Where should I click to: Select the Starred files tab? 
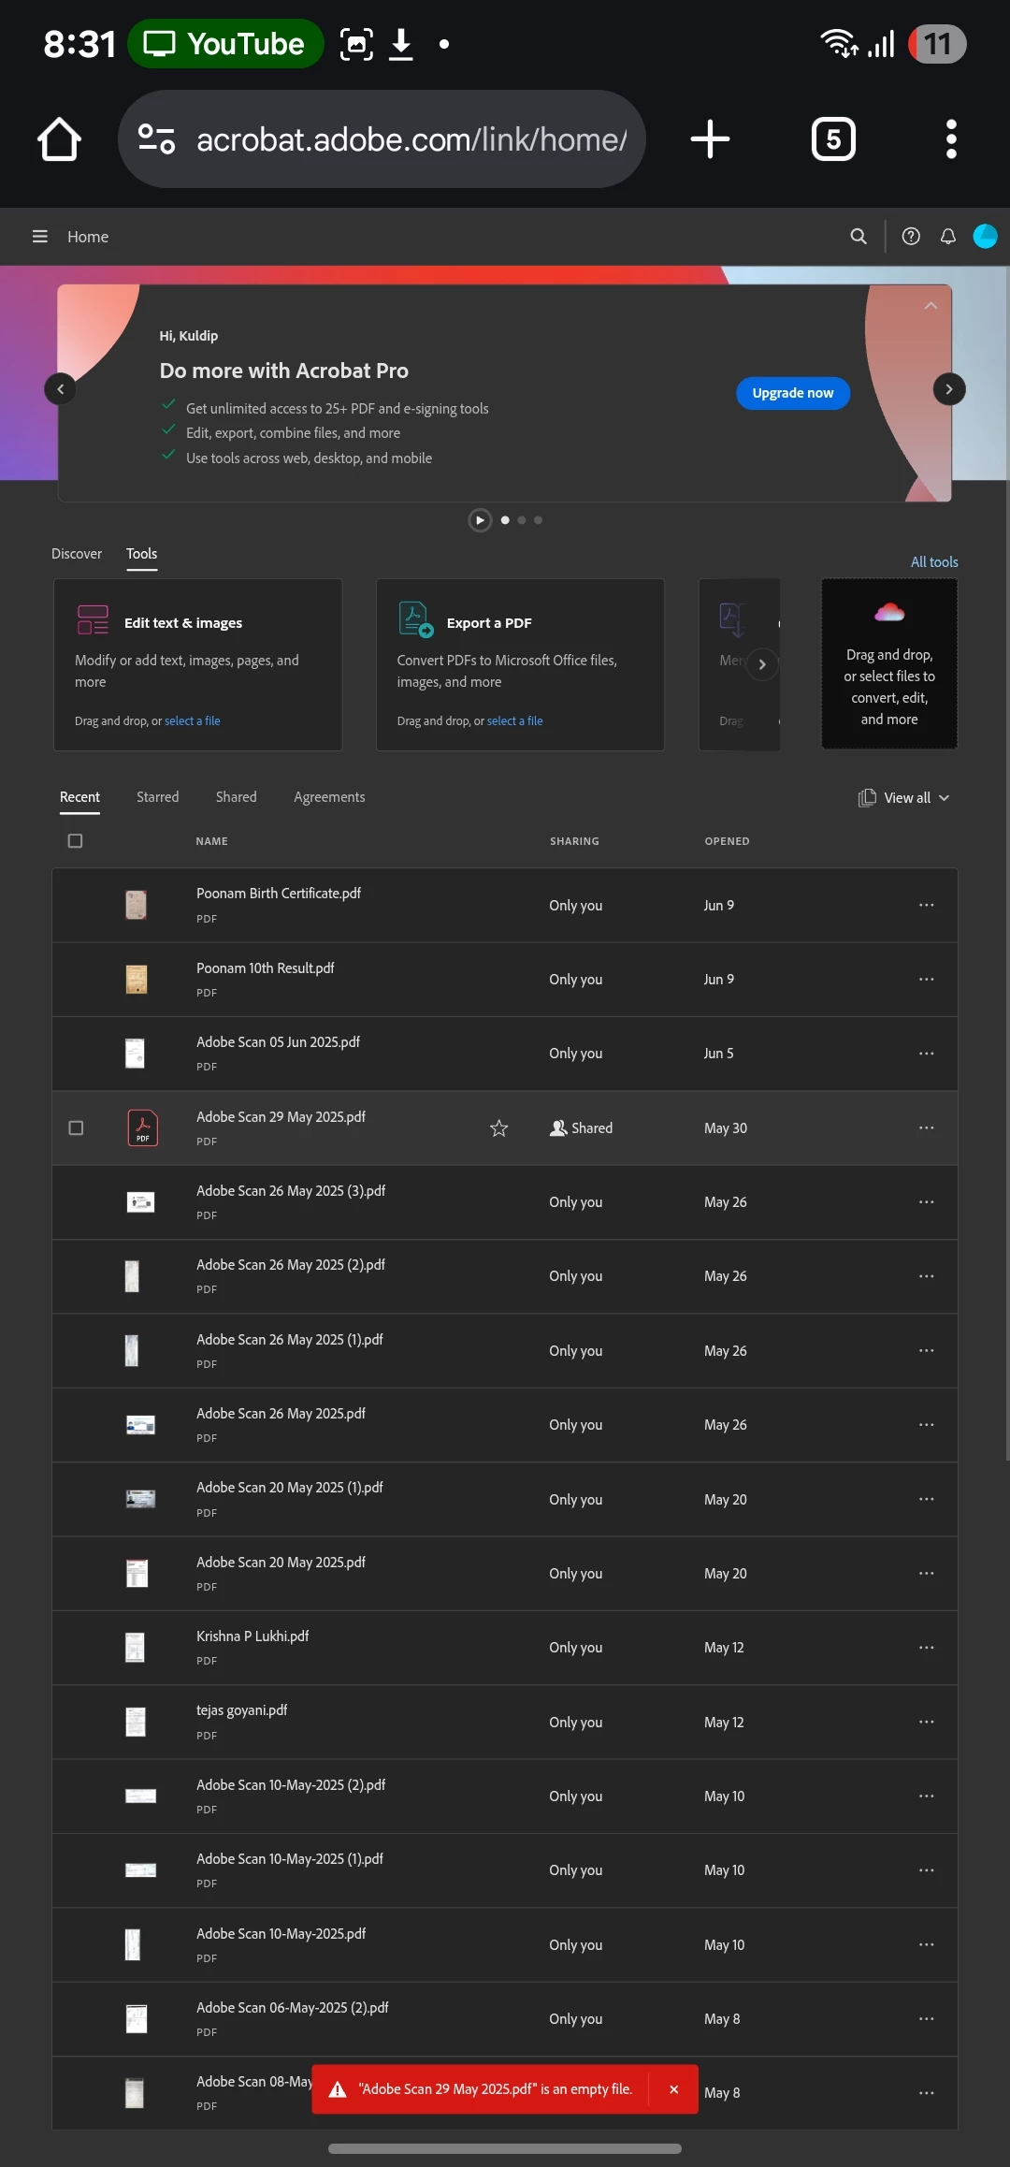157,797
